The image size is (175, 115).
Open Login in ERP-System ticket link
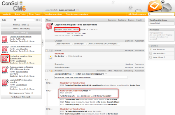click(21, 81)
